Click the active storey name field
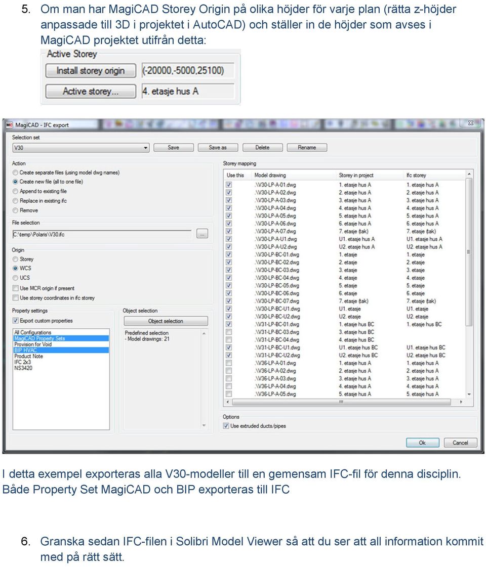Screen dimensions: 486x567 tap(188, 91)
